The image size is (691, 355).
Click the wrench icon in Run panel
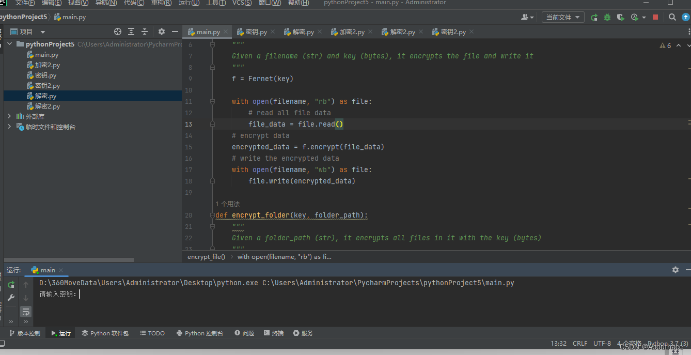click(11, 298)
